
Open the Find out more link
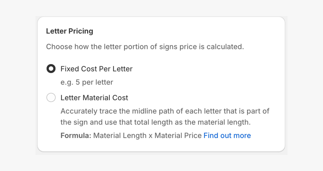(x=227, y=136)
